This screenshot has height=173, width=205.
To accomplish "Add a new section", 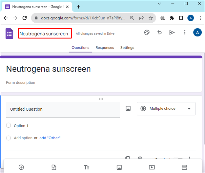I will pyautogui.click(x=184, y=167).
